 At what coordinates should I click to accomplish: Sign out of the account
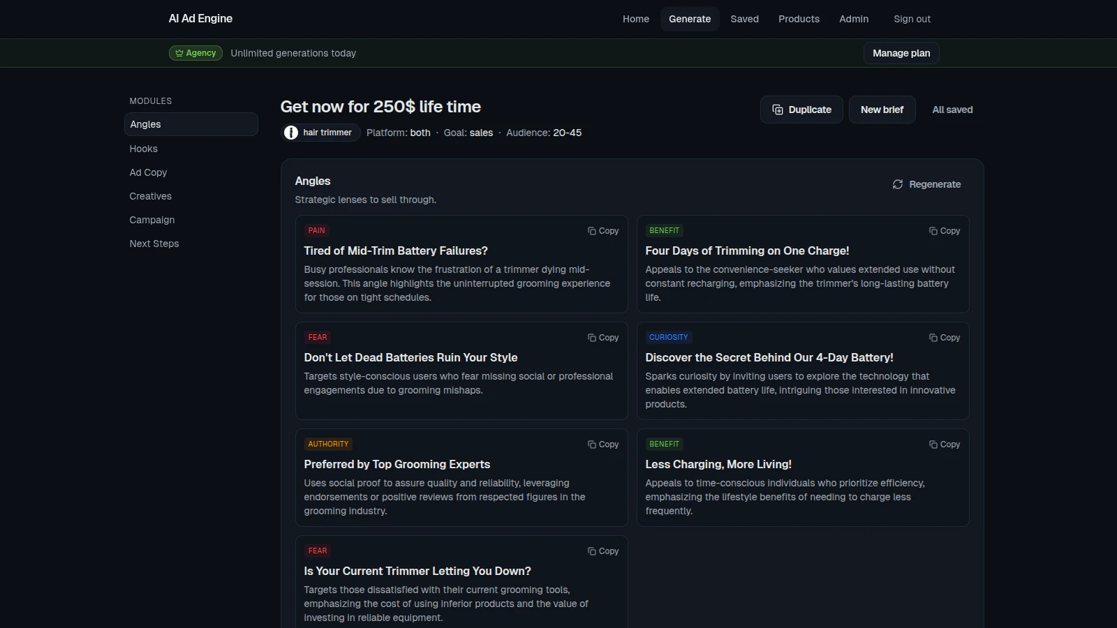click(x=912, y=19)
